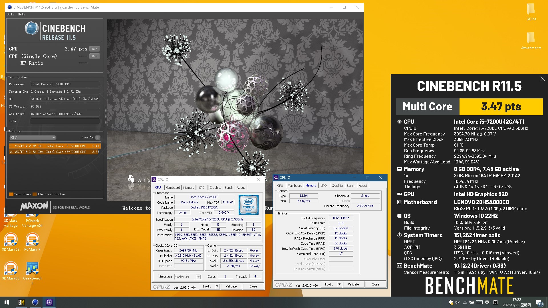Image resolution: width=548 pixels, height=308 pixels.
Task: Click Validate in left CPU-Z window
Action: coord(231,286)
